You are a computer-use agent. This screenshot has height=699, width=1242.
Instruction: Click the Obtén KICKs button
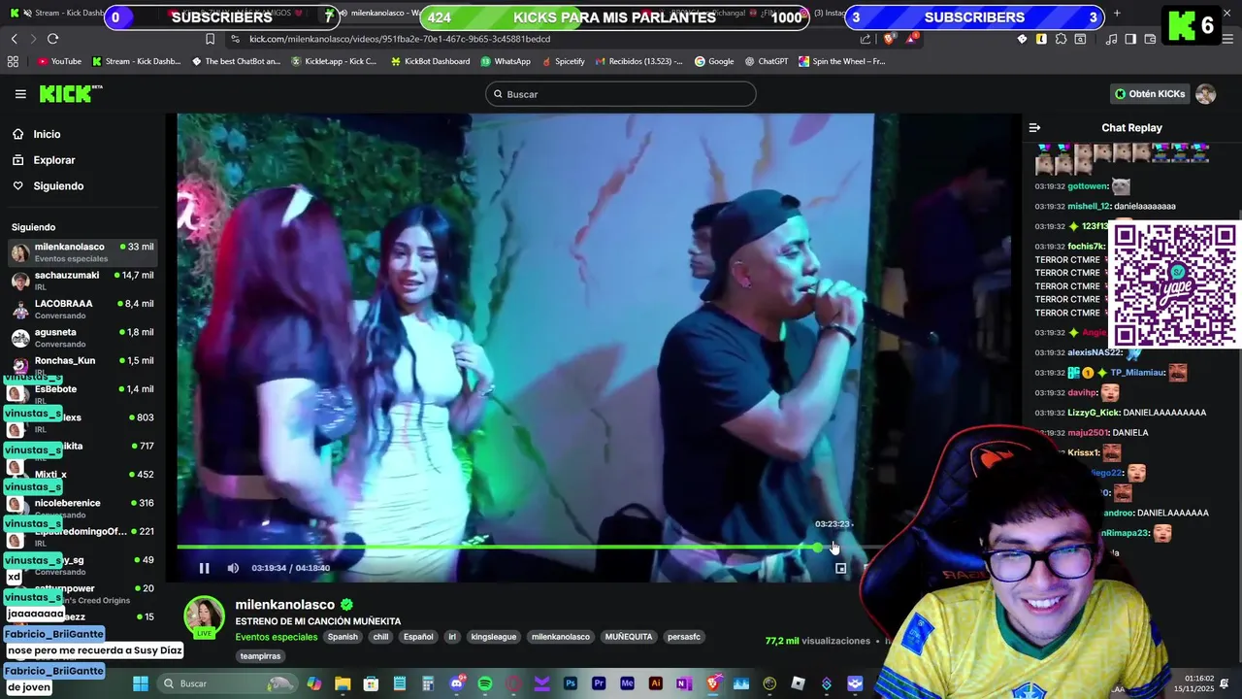point(1150,94)
